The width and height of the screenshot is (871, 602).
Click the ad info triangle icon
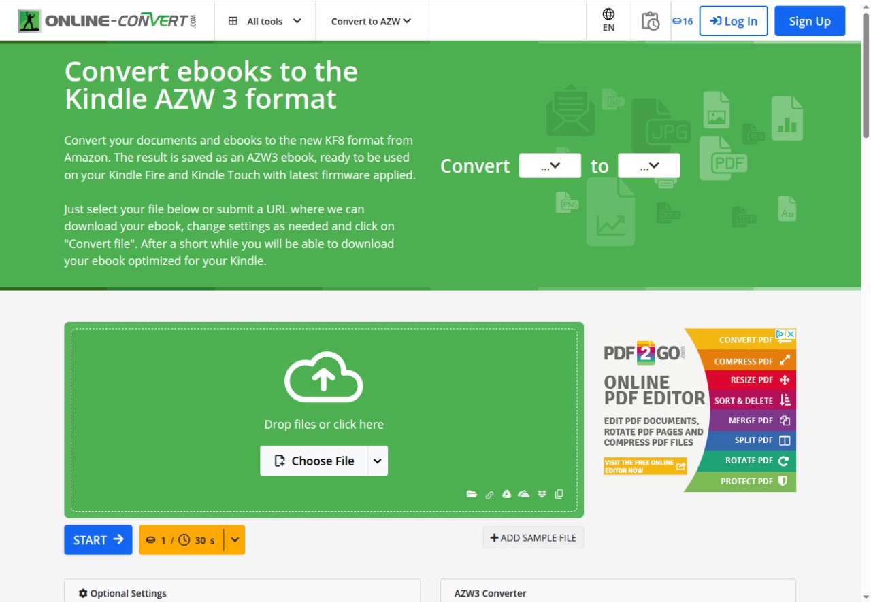tap(781, 334)
